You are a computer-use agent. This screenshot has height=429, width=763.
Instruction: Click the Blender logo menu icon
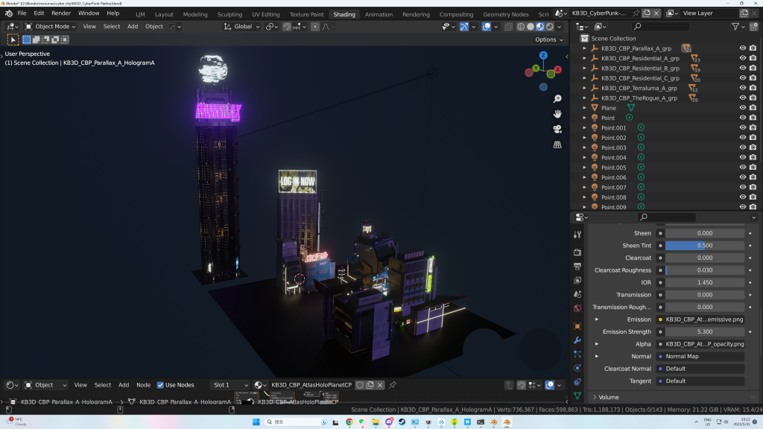click(9, 13)
